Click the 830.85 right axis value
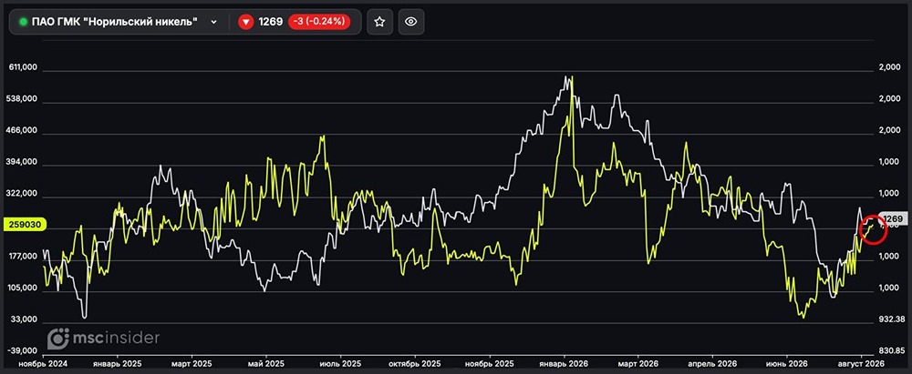The image size is (912, 374). pos(894,350)
